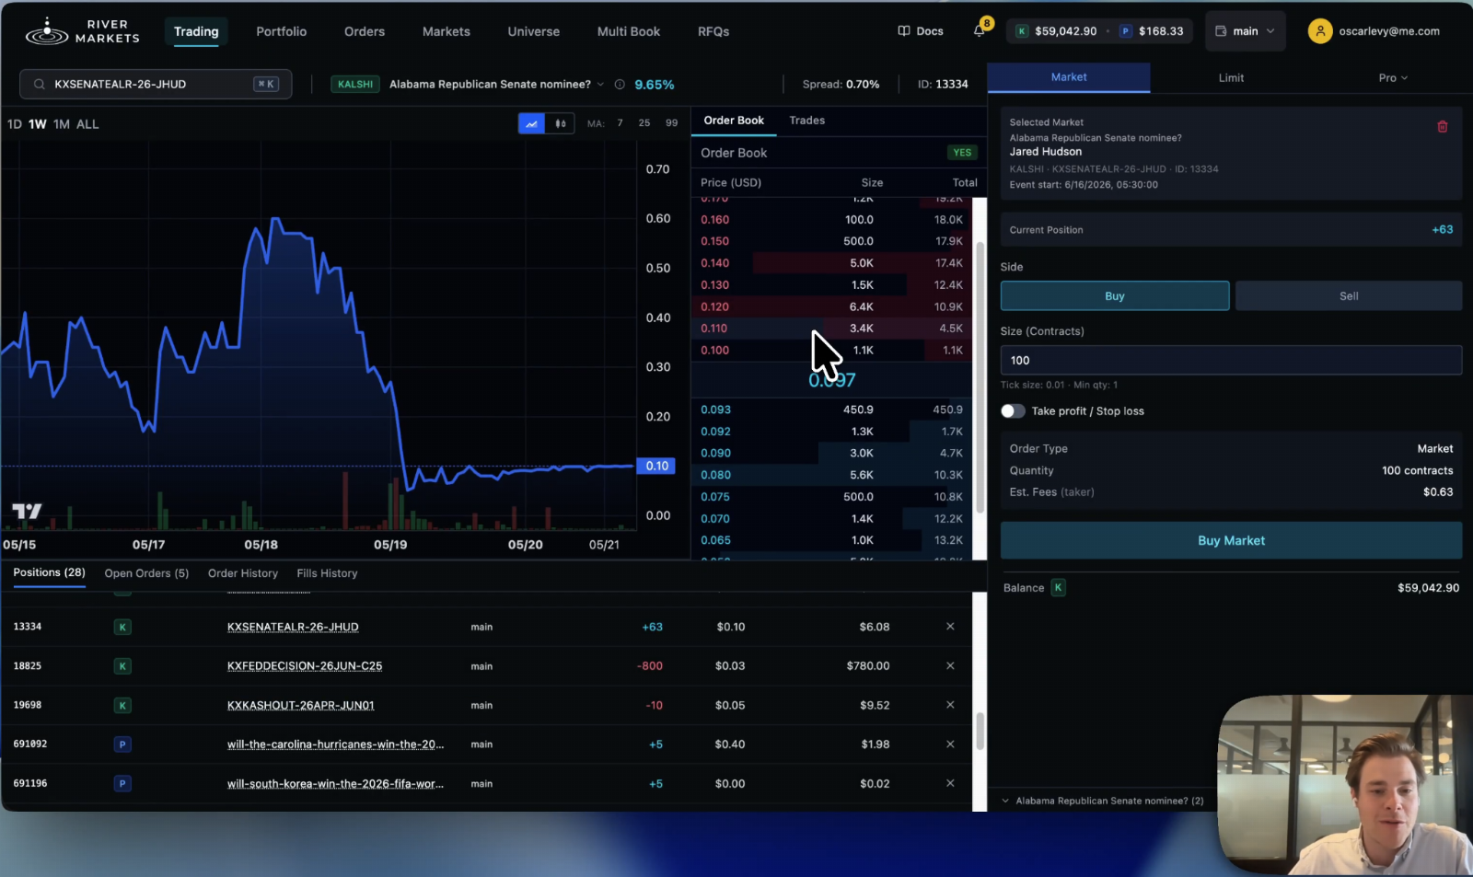Viewport: 1473px width, 877px height.
Task: Focus the market search field
Action: [x=156, y=84]
